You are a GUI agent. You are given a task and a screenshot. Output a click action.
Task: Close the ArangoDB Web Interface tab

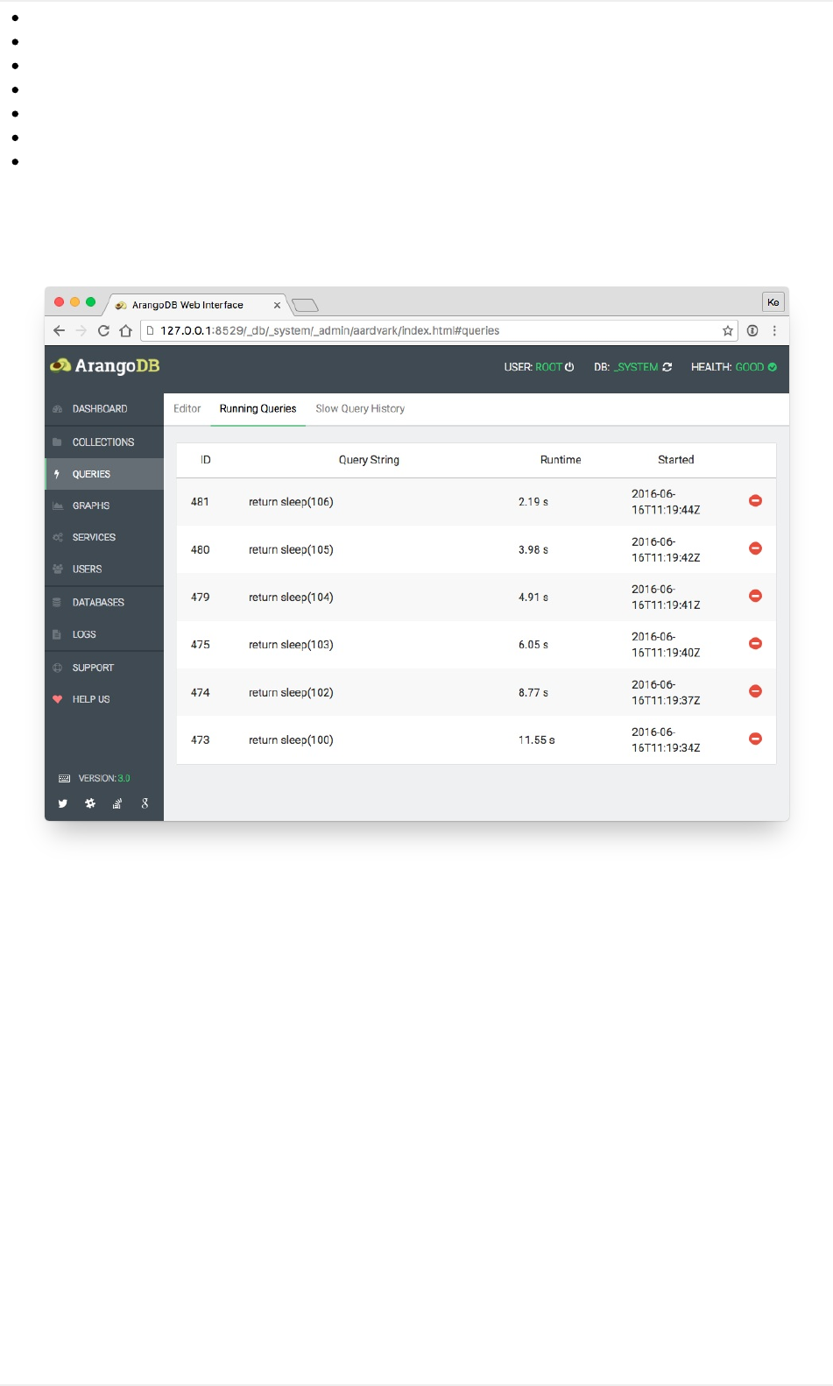[x=277, y=305]
